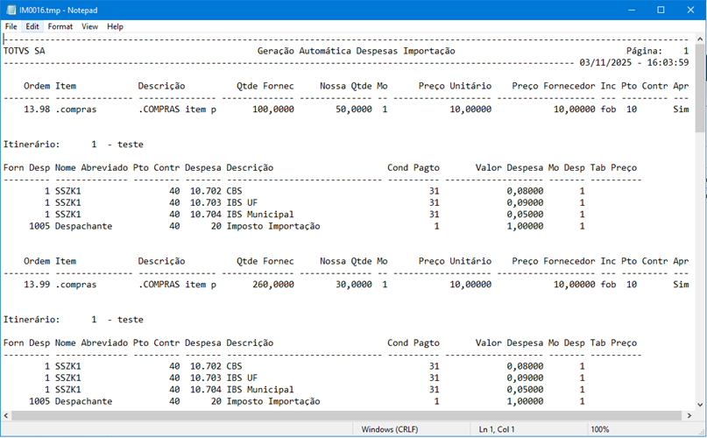Click second 'CBS' description
This screenshot has width=707, height=438.
235,366
